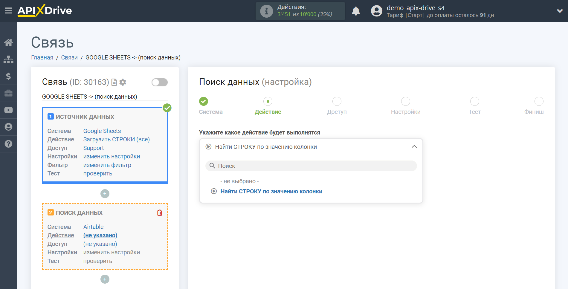Open the help question mark icon
This screenshot has height=289, width=568.
[8, 144]
